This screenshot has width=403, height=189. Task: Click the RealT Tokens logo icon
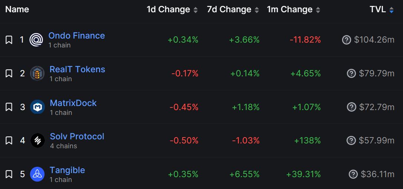click(x=37, y=73)
